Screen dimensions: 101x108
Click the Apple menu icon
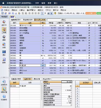pos(3,3)
